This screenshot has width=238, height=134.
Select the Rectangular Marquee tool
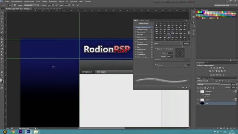(x=2, y=16)
